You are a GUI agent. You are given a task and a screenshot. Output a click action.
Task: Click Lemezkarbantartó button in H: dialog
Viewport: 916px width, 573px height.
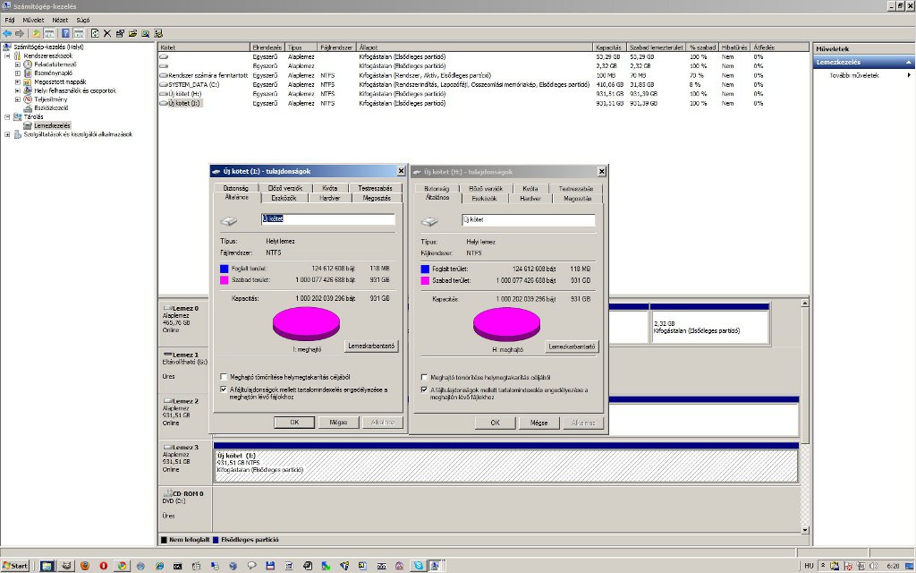(x=572, y=346)
